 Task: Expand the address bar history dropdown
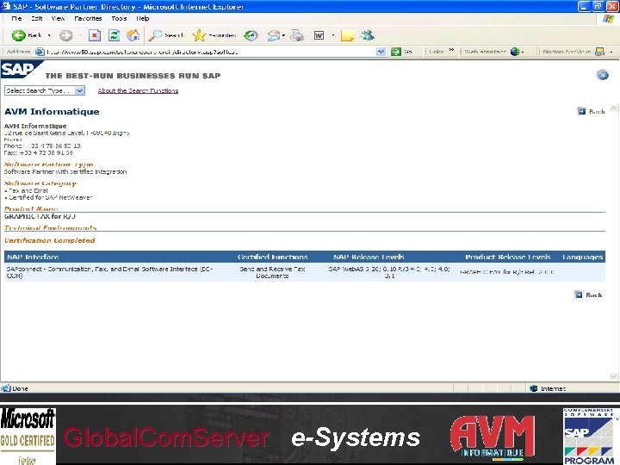pyautogui.click(x=381, y=52)
